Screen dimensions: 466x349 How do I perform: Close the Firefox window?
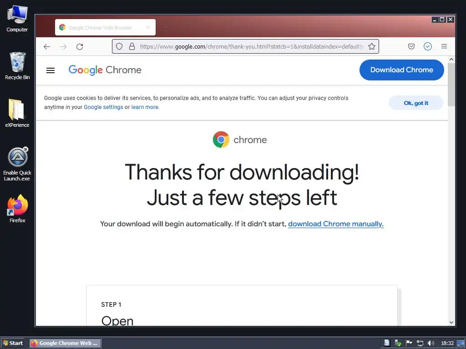[451, 20]
